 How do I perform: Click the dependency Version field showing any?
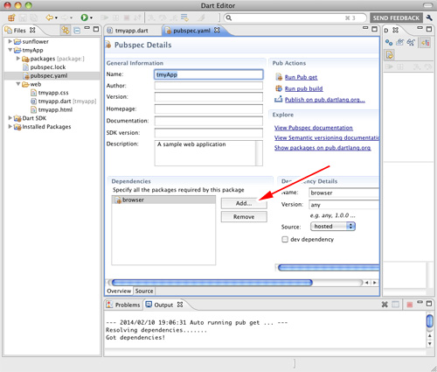(x=343, y=205)
